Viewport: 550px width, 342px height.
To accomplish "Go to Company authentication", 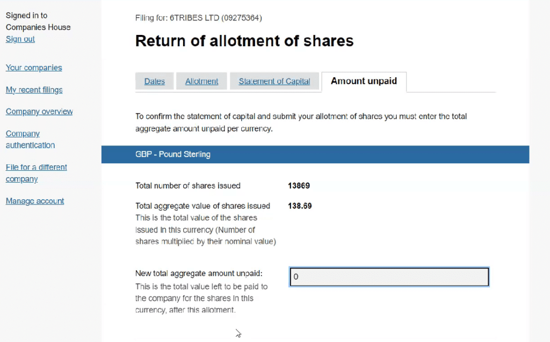I will [30, 139].
